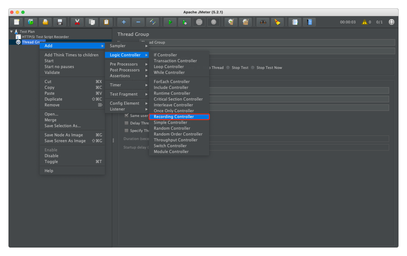The width and height of the screenshot is (407, 256).
Task: Click the Duration seconds input field
Action: pos(299,139)
